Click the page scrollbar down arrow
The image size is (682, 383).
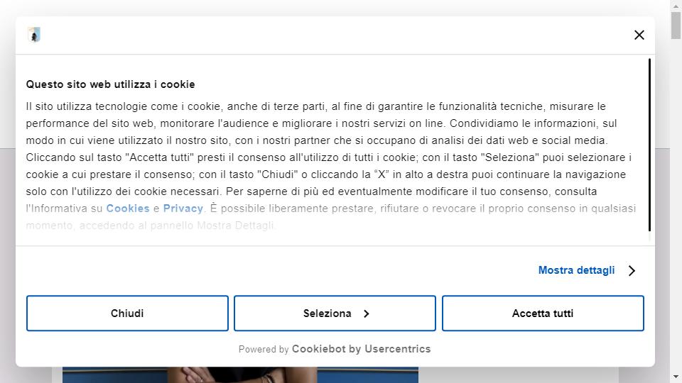[676, 377]
